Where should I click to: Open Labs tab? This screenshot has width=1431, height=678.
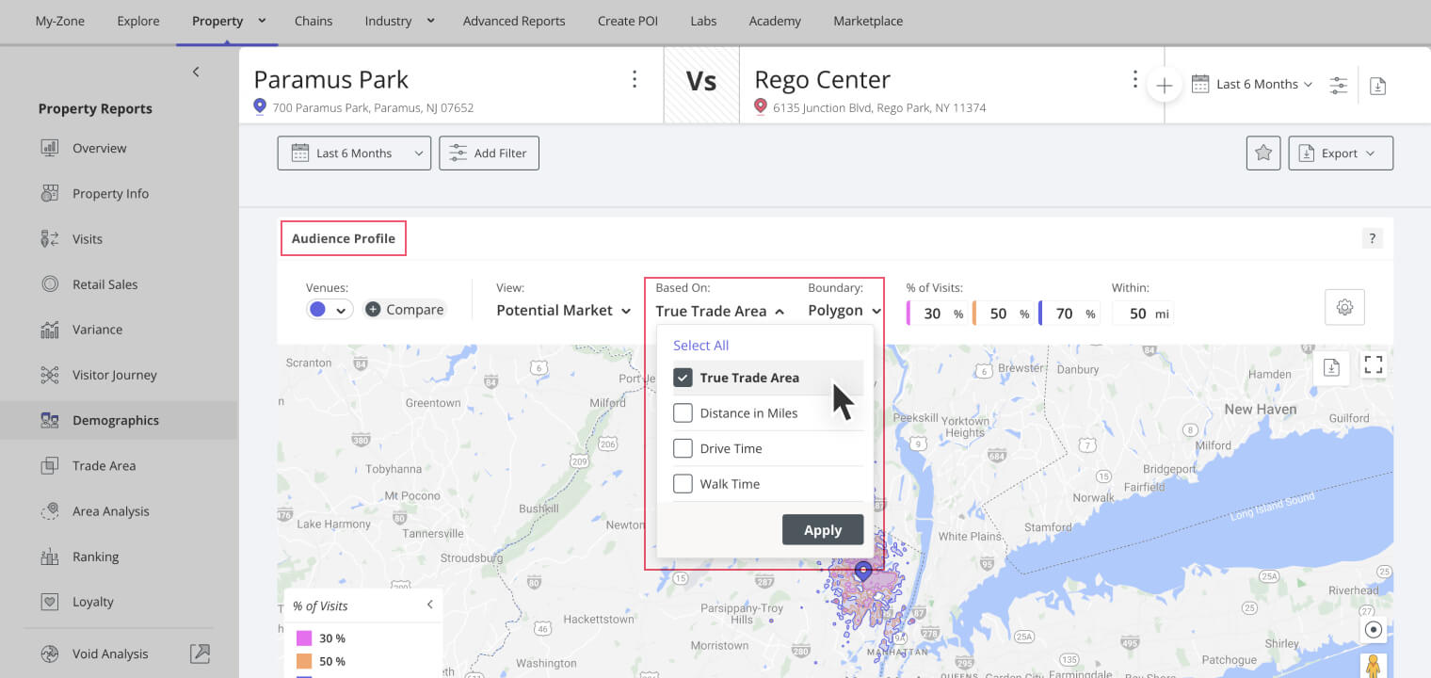coord(703,21)
